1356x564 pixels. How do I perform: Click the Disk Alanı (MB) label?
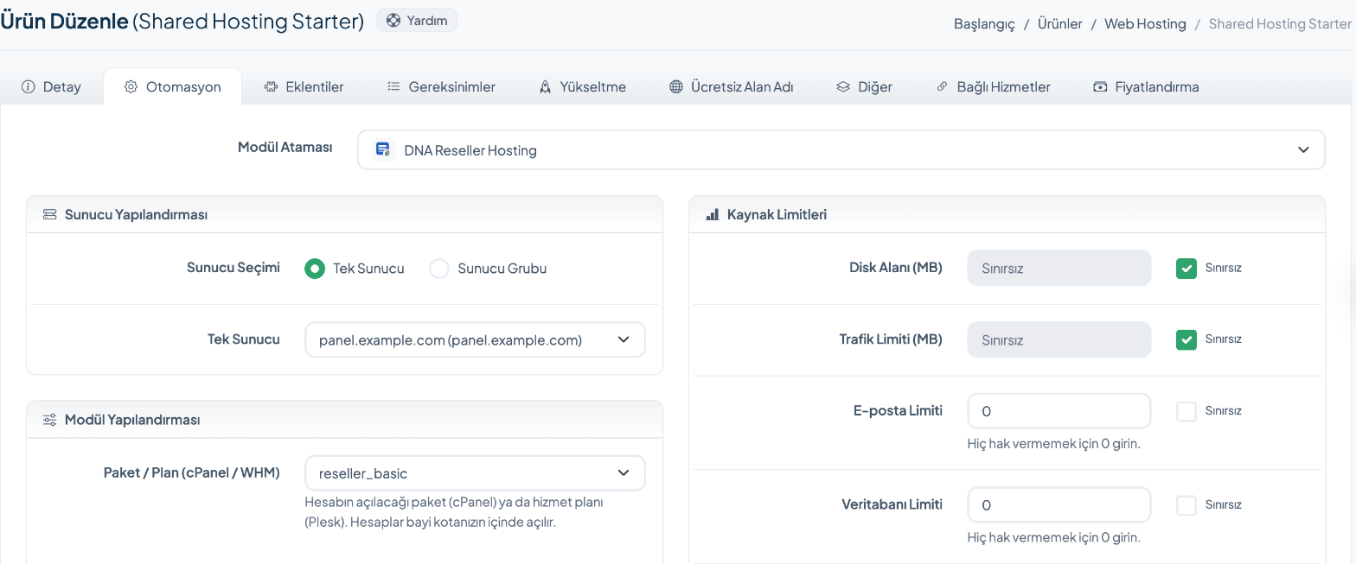point(896,268)
